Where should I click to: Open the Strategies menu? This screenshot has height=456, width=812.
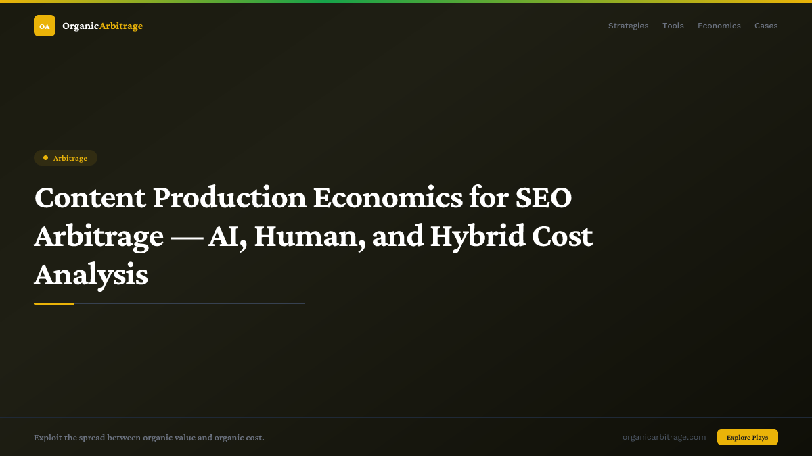point(628,26)
